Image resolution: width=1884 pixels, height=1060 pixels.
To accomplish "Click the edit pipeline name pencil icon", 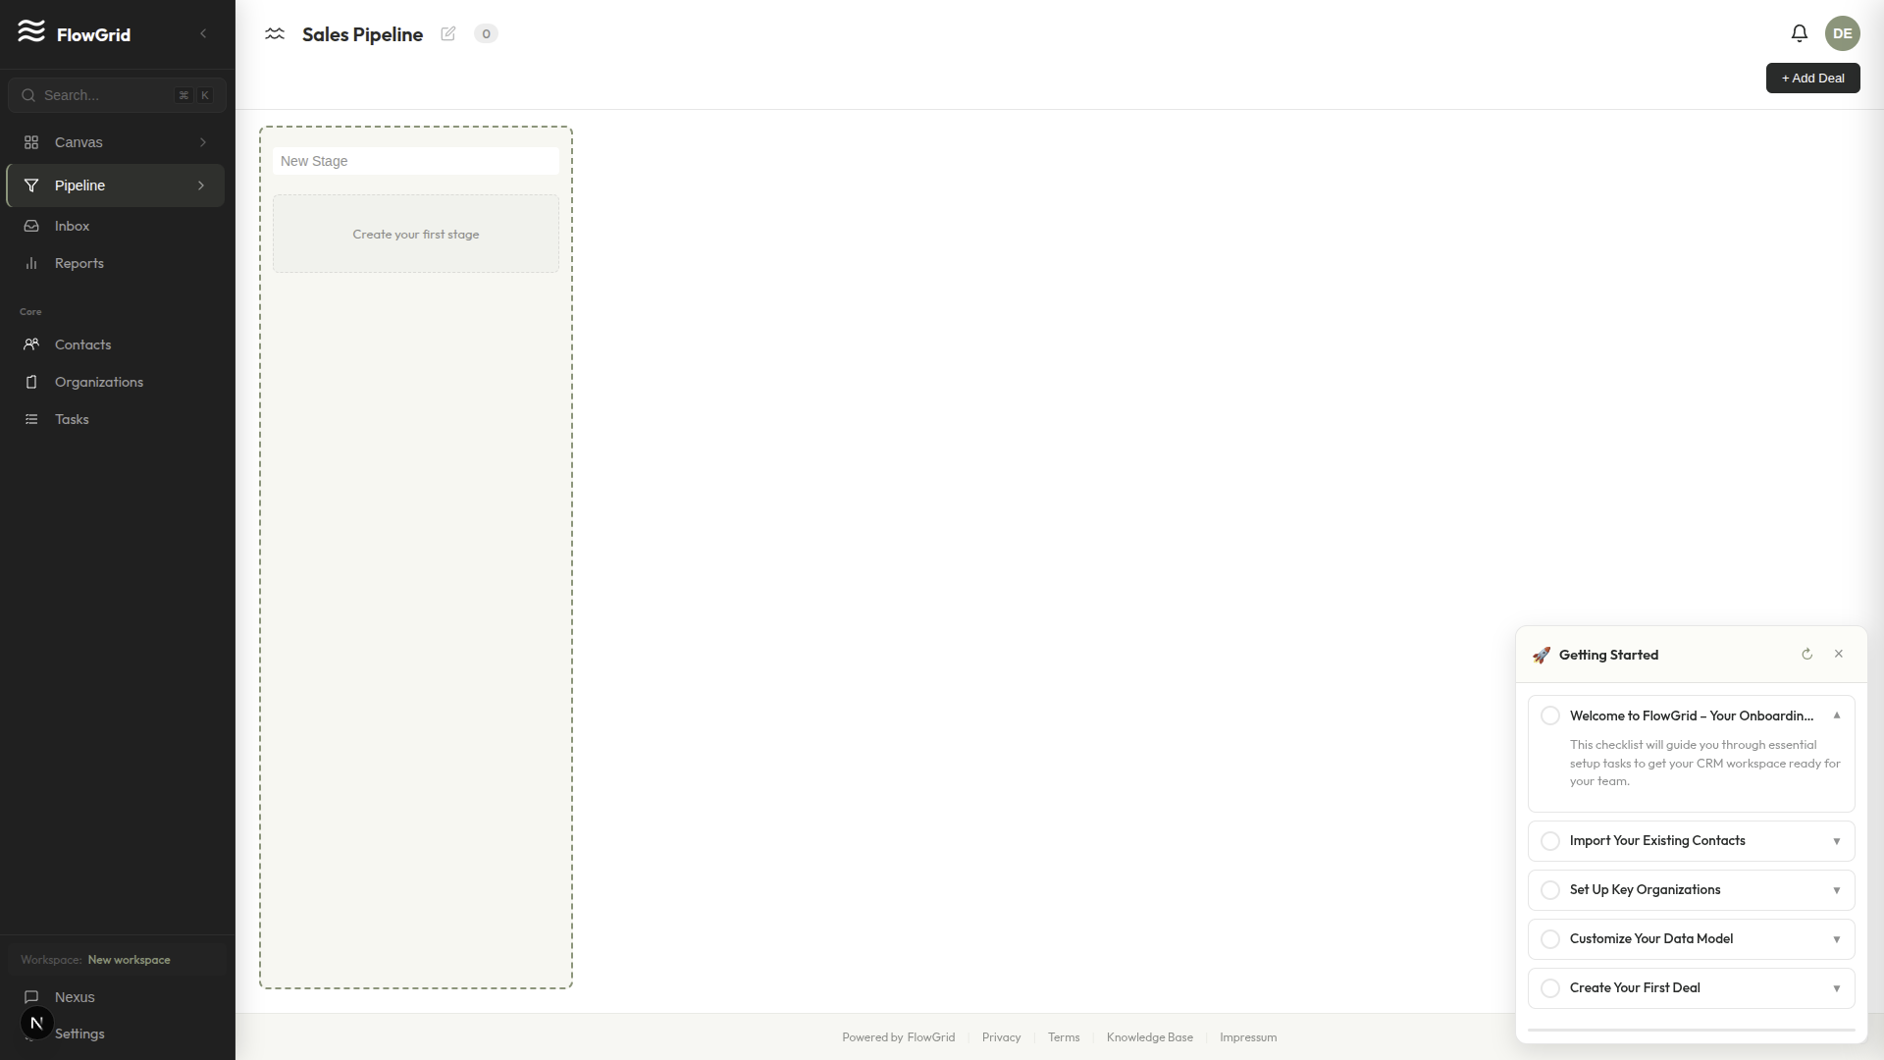I will click(x=448, y=33).
